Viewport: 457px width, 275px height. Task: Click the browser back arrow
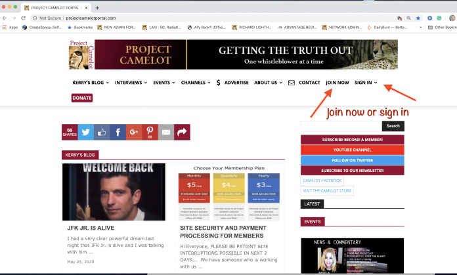(x=5, y=18)
